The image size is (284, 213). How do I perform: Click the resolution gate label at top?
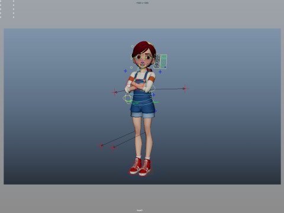[143, 3]
